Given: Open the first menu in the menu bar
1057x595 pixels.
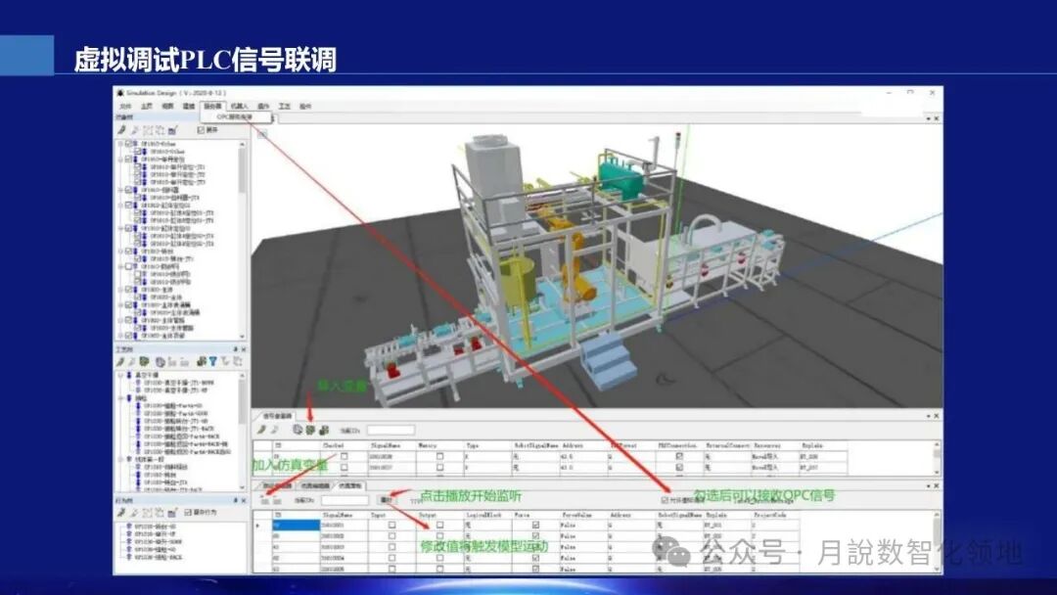Looking at the screenshot, I should pos(125,106).
